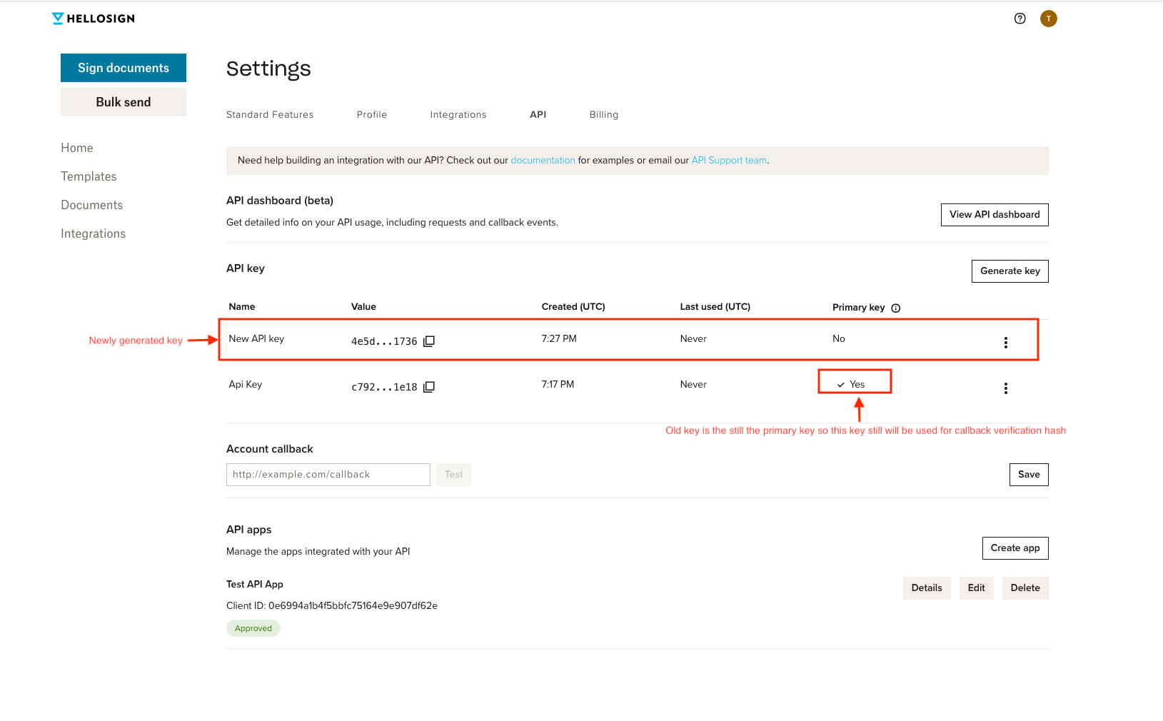Open the options menu for New API key

[1005, 342]
